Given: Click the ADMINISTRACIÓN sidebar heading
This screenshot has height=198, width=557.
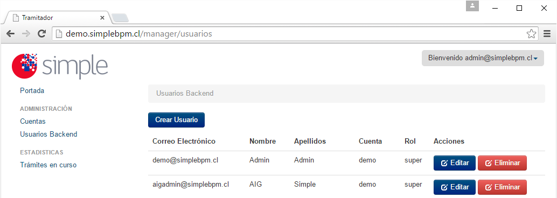Looking at the screenshot, I should (46, 109).
